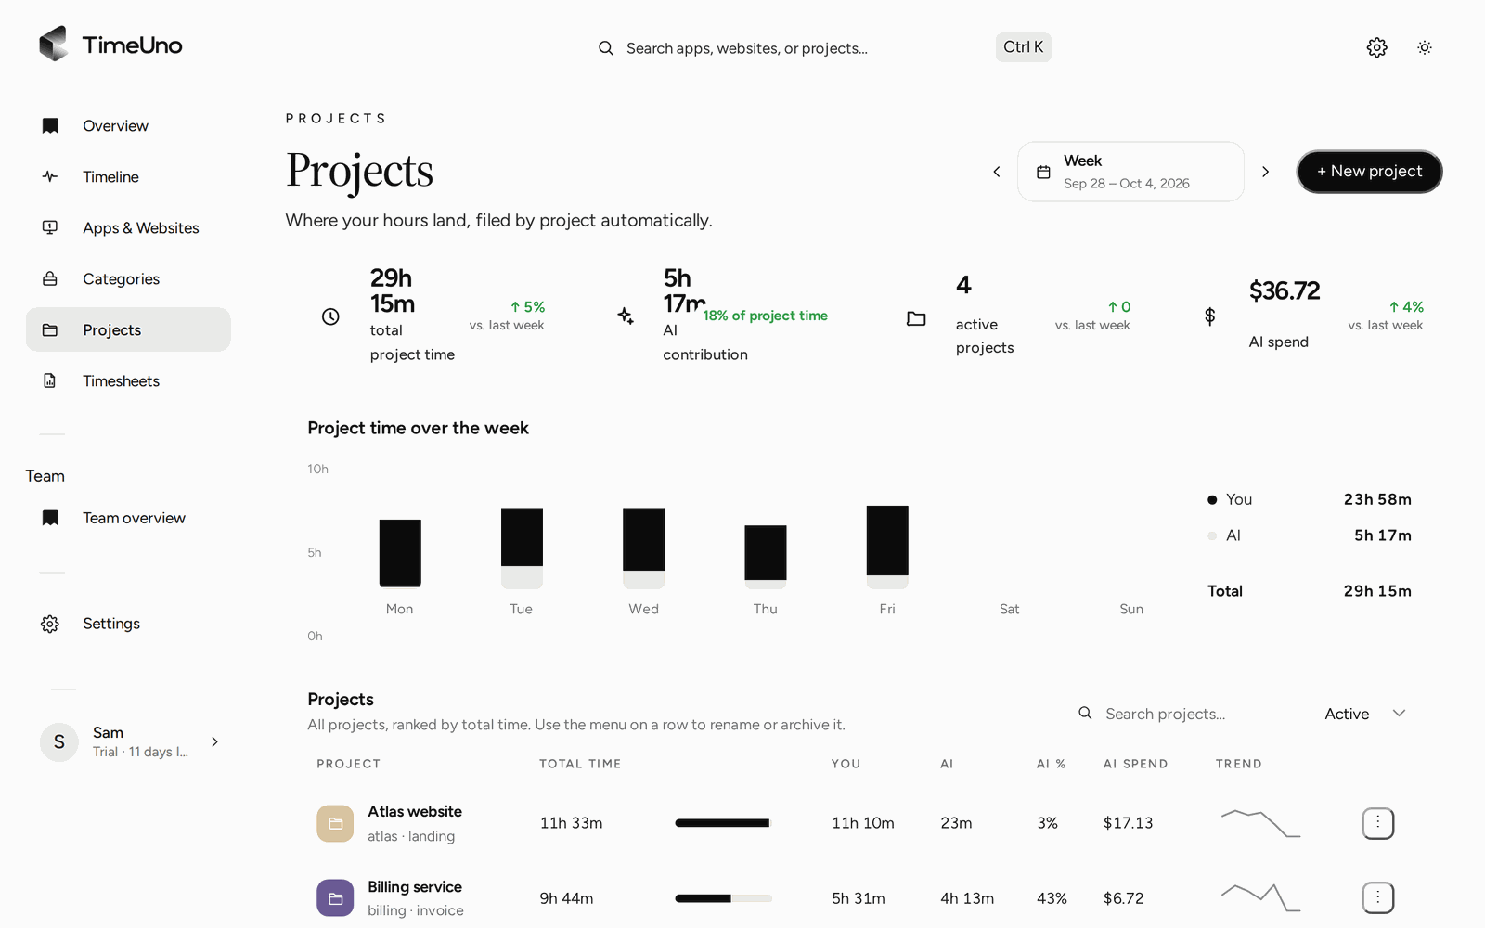Click the AI SPEND column header
Image resolution: width=1485 pixels, height=928 pixels.
pyautogui.click(x=1135, y=764)
